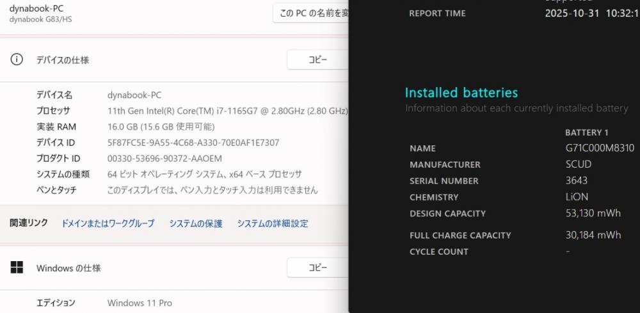Click the DESIGN CAPACITY row label
The width and height of the screenshot is (640, 313).
click(x=447, y=213)
